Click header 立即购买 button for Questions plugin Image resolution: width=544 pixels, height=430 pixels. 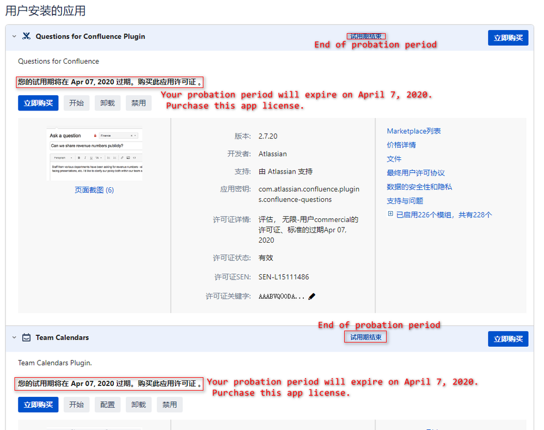click(508, 38)
